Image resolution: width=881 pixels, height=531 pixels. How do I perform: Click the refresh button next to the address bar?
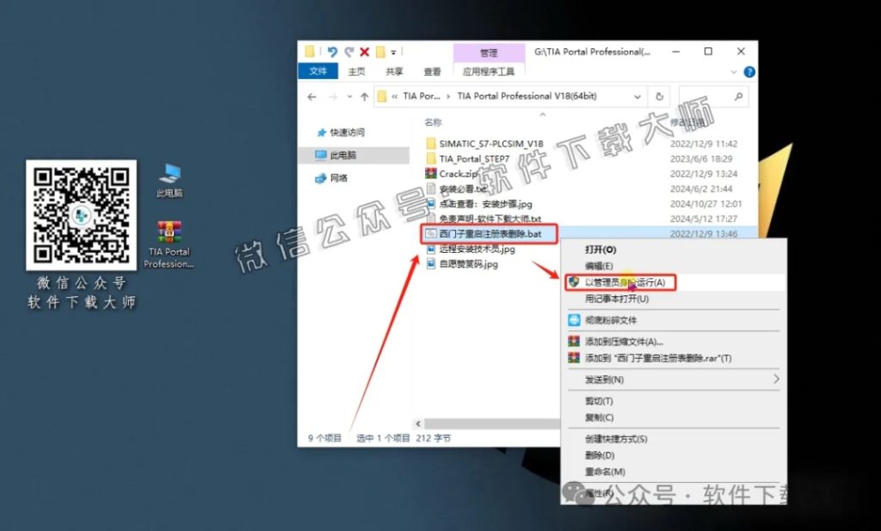(660, 96)
